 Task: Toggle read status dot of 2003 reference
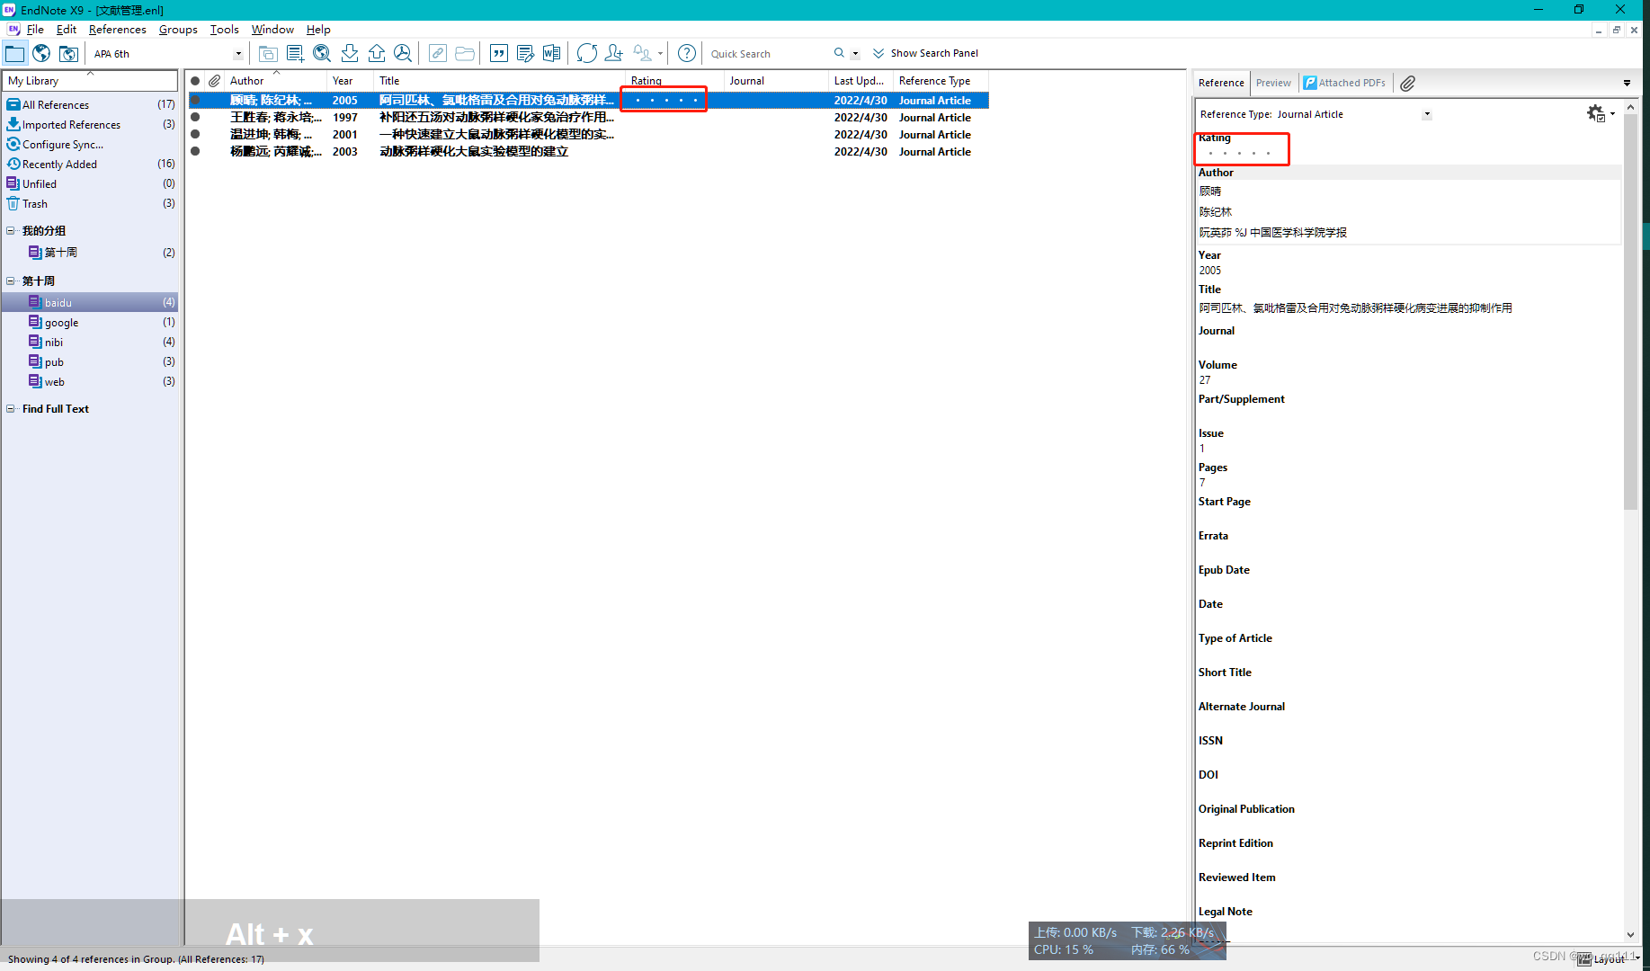point(195,151)
